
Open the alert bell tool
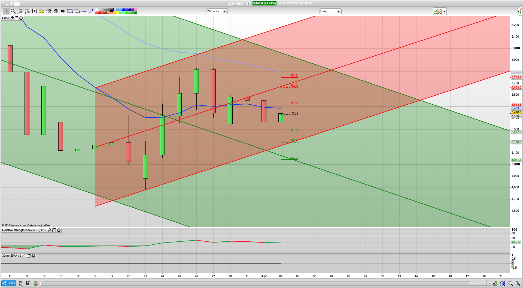[x=41, y=11]
